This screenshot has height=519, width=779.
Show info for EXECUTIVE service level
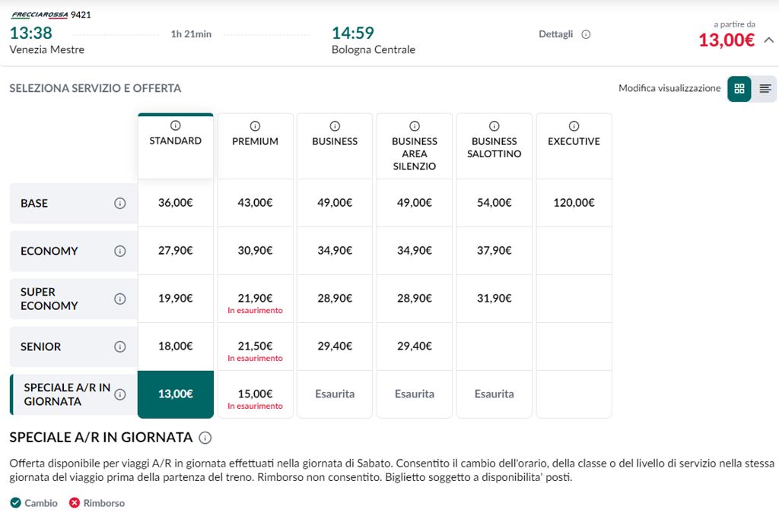574,126
